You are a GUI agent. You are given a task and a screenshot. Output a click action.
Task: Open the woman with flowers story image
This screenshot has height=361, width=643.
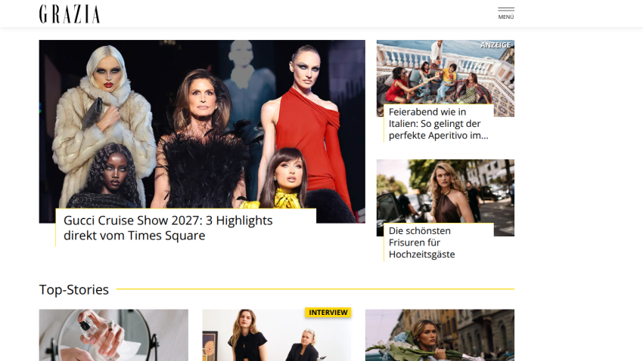[440, 335]
